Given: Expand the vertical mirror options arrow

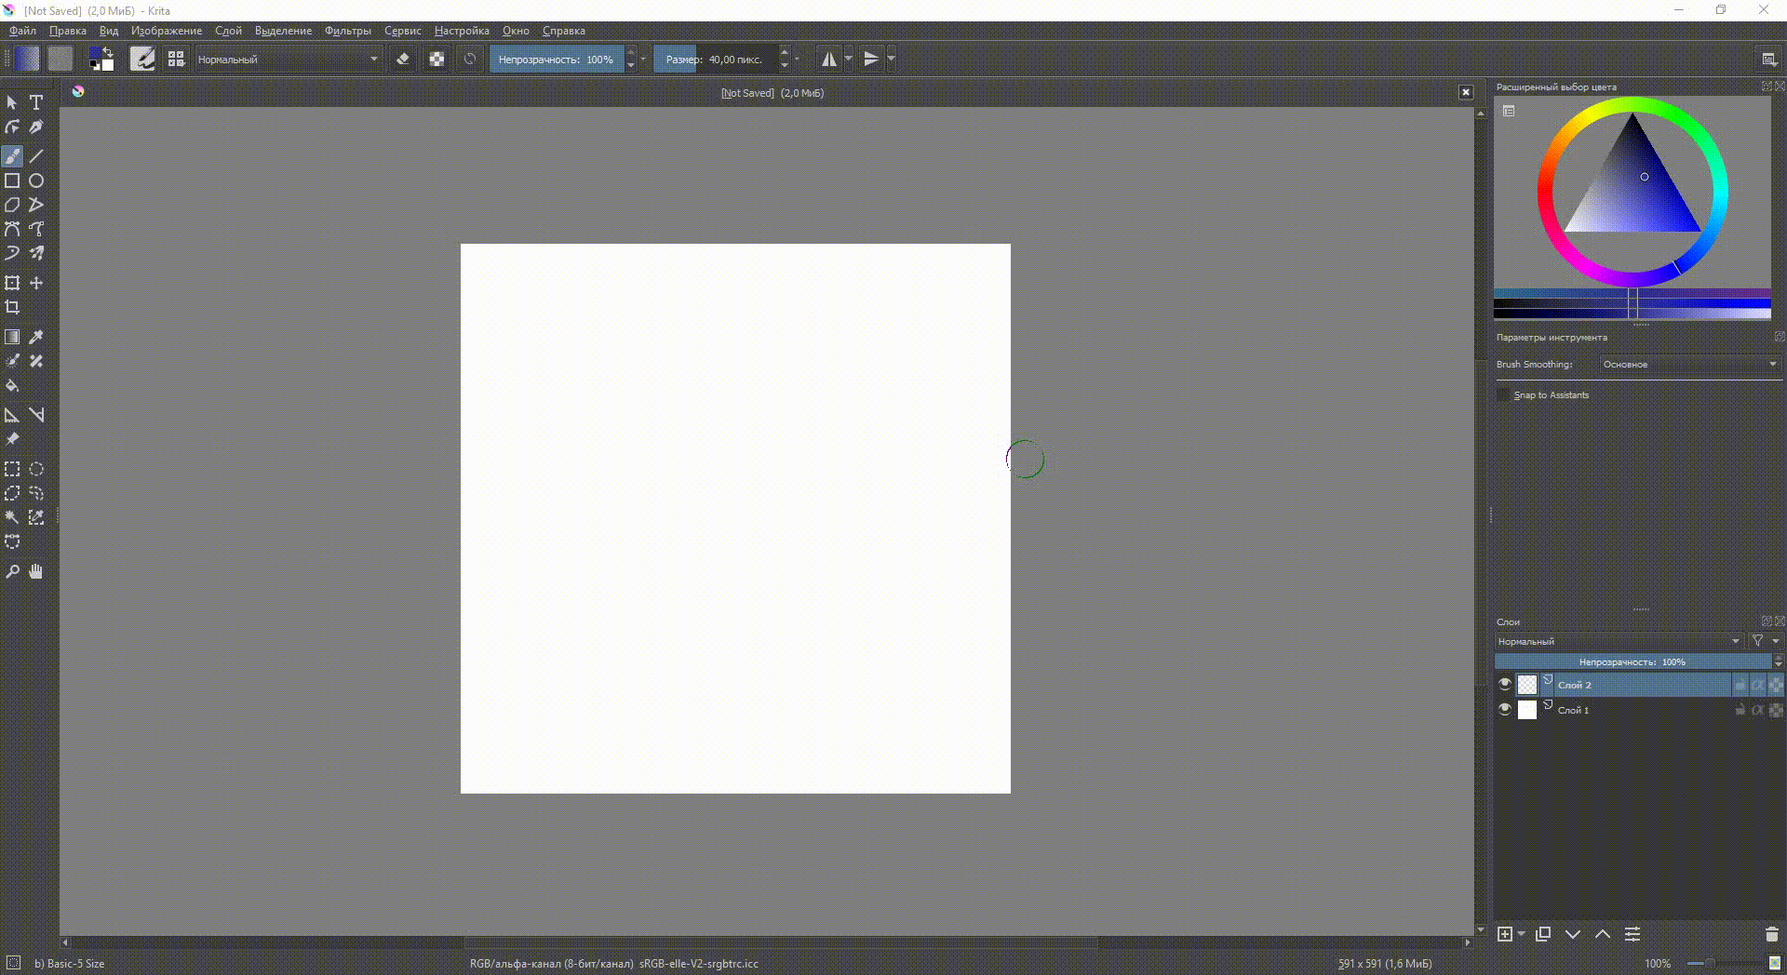Looking at the screenshot, I should 891,59.
